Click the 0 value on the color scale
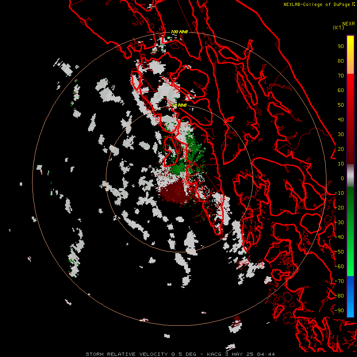This screenshot has width=357, height=357. (x=342, y=178)
